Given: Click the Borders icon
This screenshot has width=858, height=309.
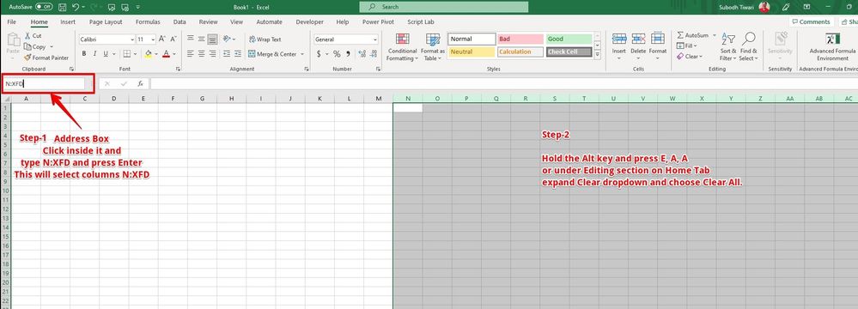Looking at the screenshot, I should (x=126, y=53).
